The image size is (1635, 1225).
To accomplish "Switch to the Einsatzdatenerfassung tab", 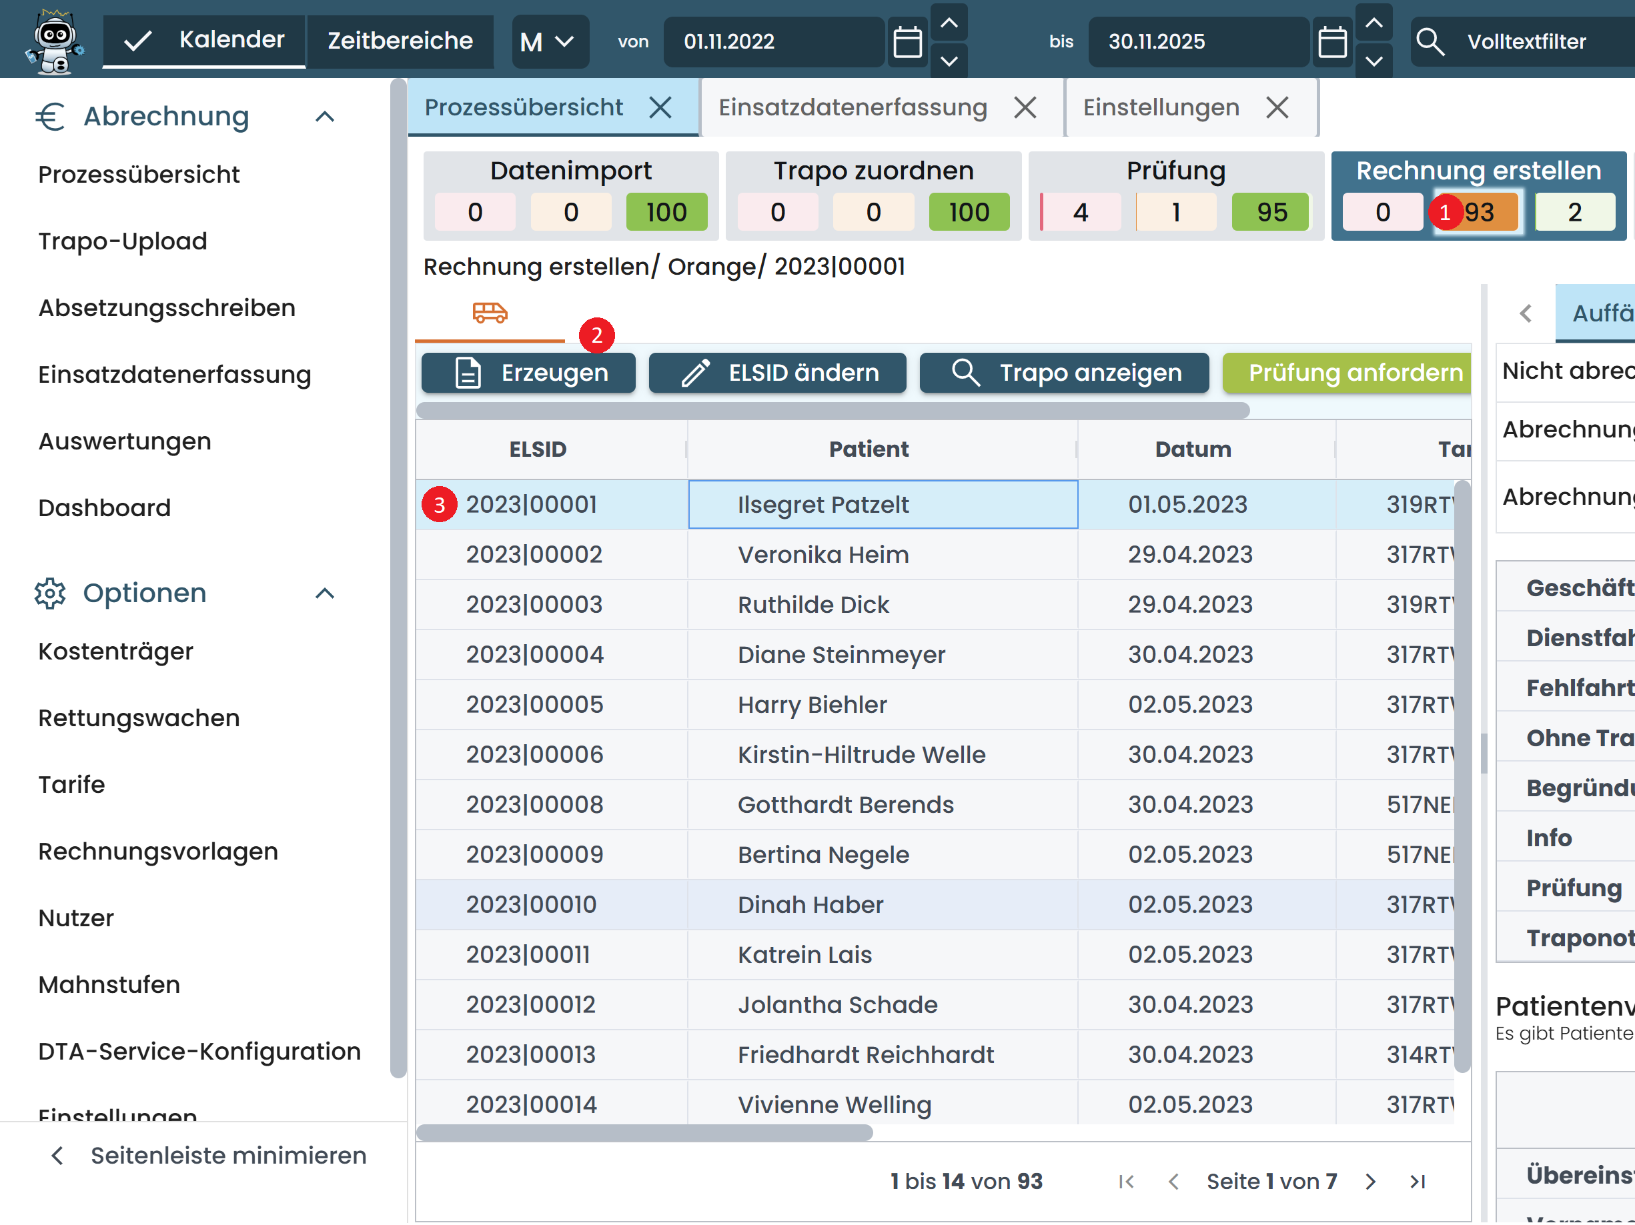I will pos(853,108).
